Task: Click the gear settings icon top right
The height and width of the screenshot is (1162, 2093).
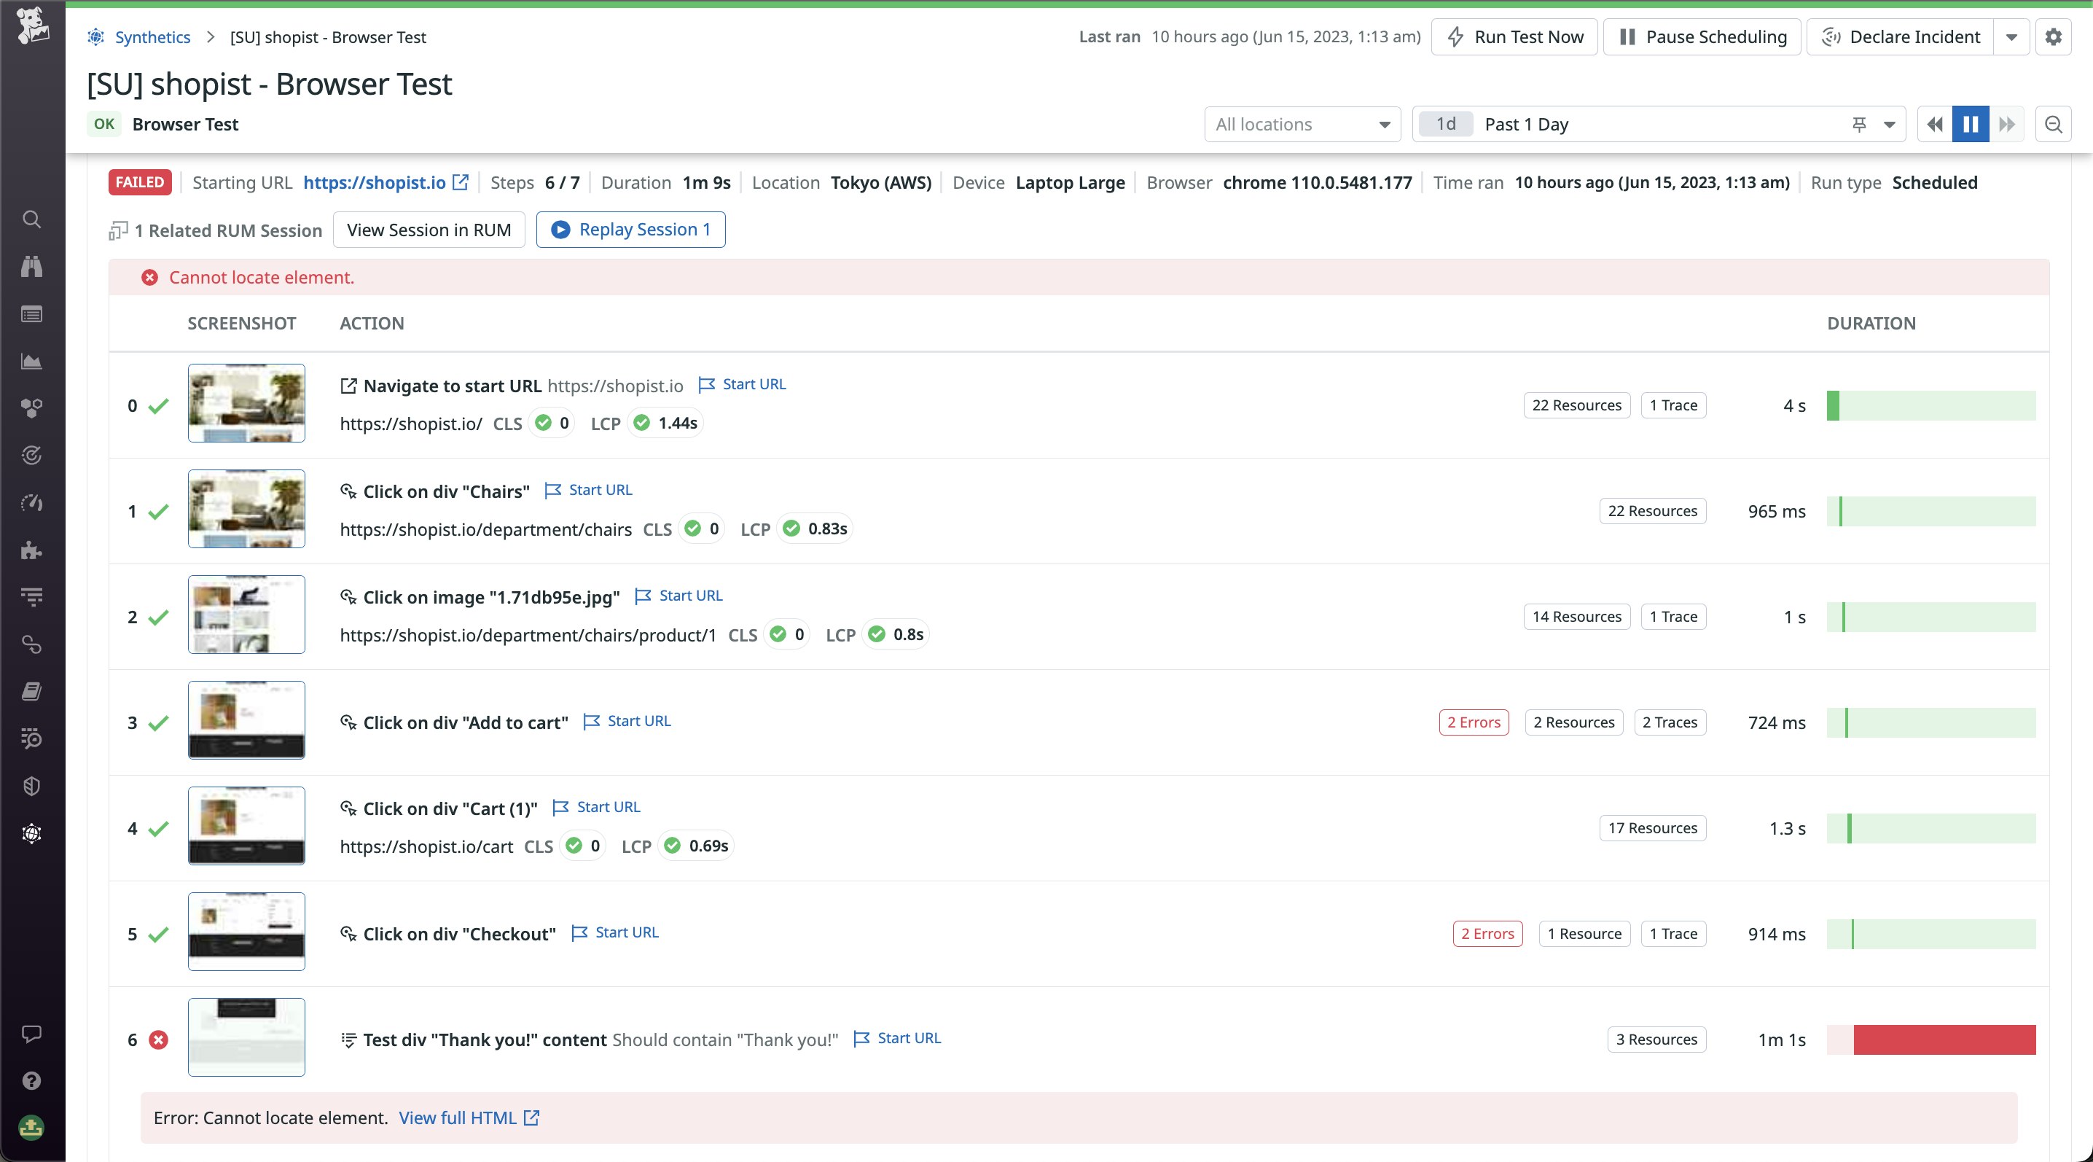Action: [2053, 36]
